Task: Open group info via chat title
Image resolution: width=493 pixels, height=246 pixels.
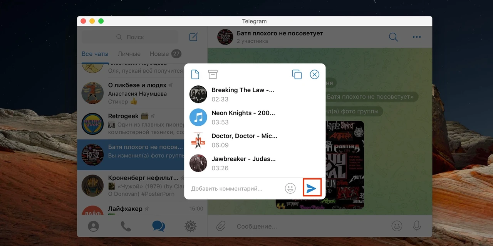Action: click(x=280, y=33)
